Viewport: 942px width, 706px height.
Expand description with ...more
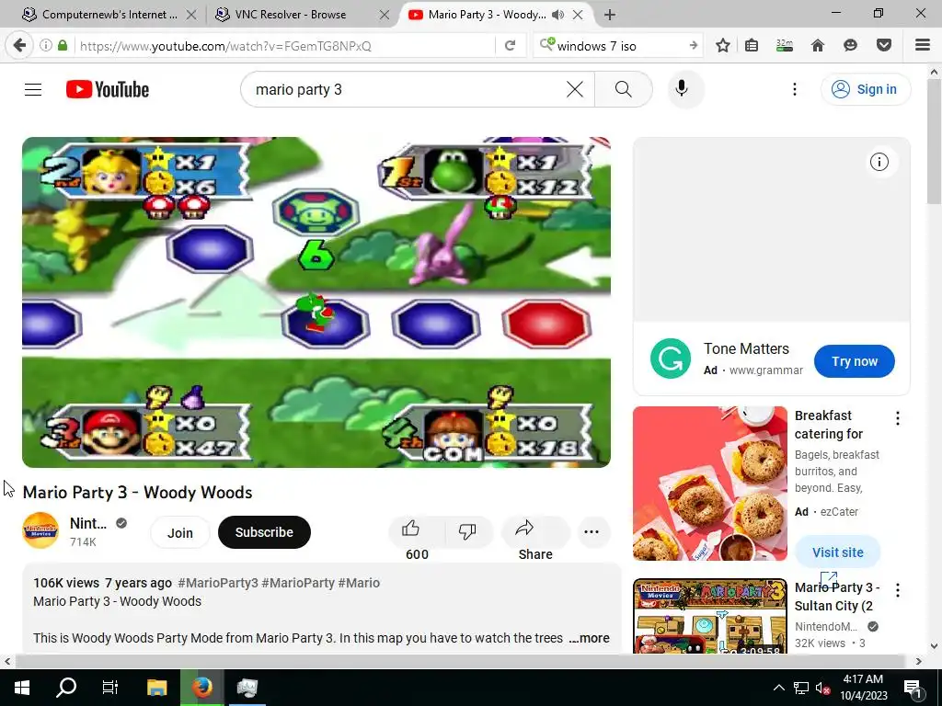[x=589, y=638]
